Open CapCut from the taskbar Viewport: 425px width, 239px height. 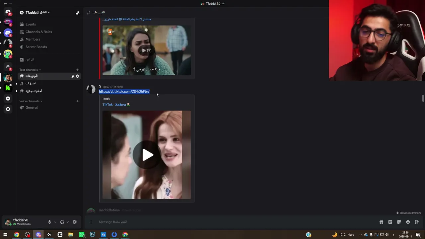tap(60, 235)
